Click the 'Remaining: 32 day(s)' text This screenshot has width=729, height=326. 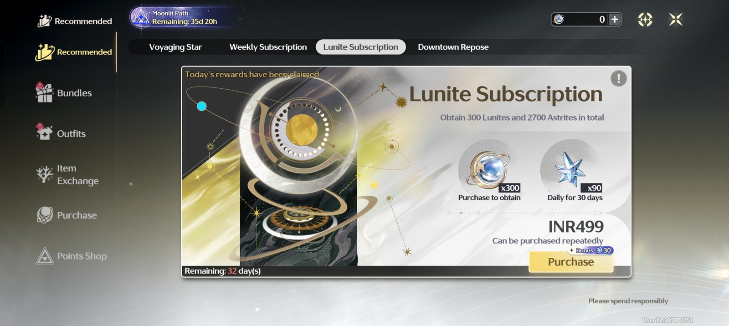222,271
